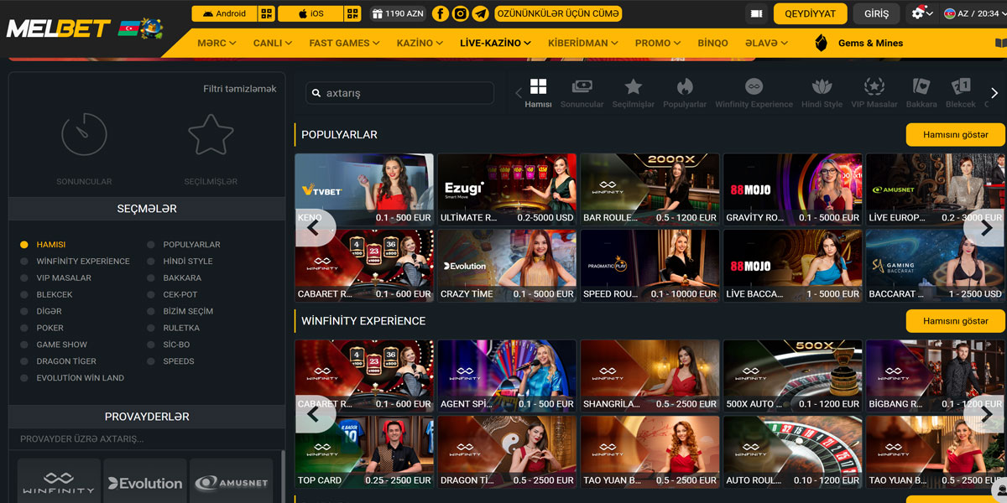Select the Seçilmişlər star icon
The width and height of the screenshot is (1007, 503).
point(211,134)
